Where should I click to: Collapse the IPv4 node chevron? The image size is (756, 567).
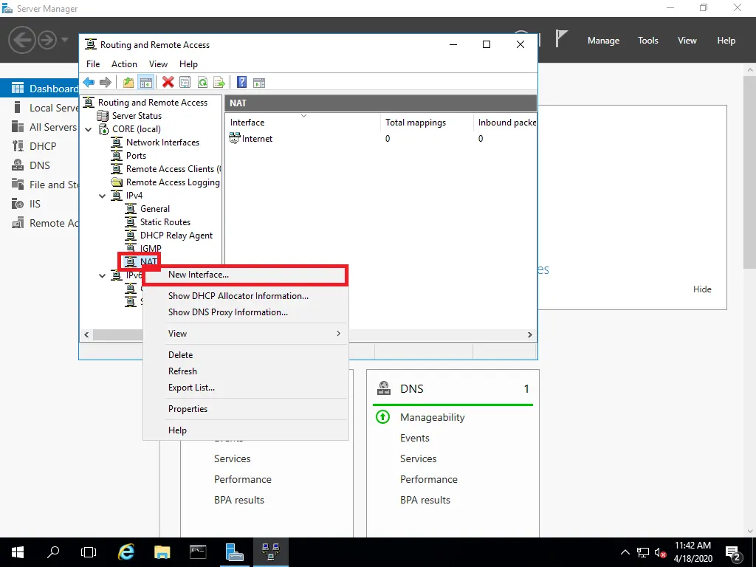click(x=102, y=196)
